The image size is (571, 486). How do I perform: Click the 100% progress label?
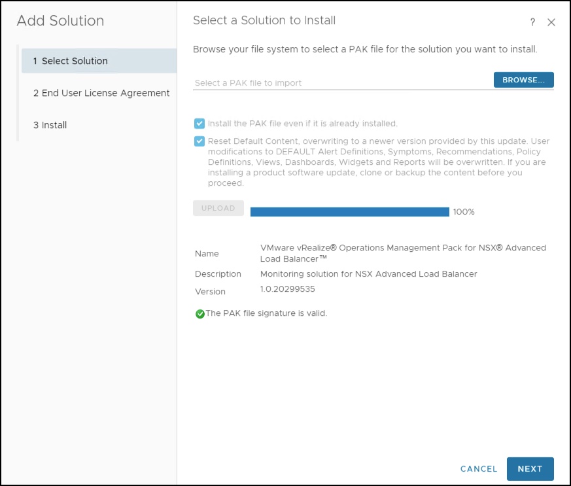tap(464, 212)
